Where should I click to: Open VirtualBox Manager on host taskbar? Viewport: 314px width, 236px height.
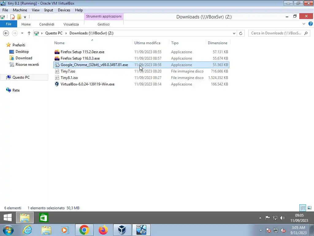pos(122,230)
